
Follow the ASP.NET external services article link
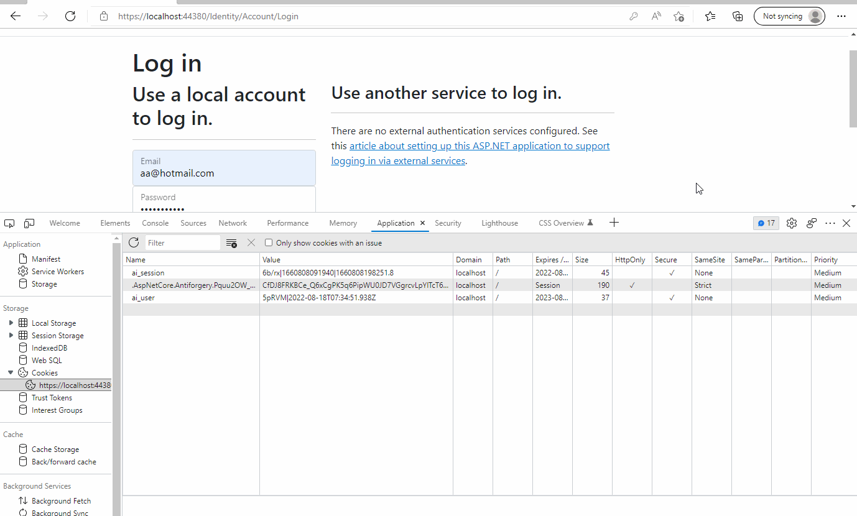[479, 145]
